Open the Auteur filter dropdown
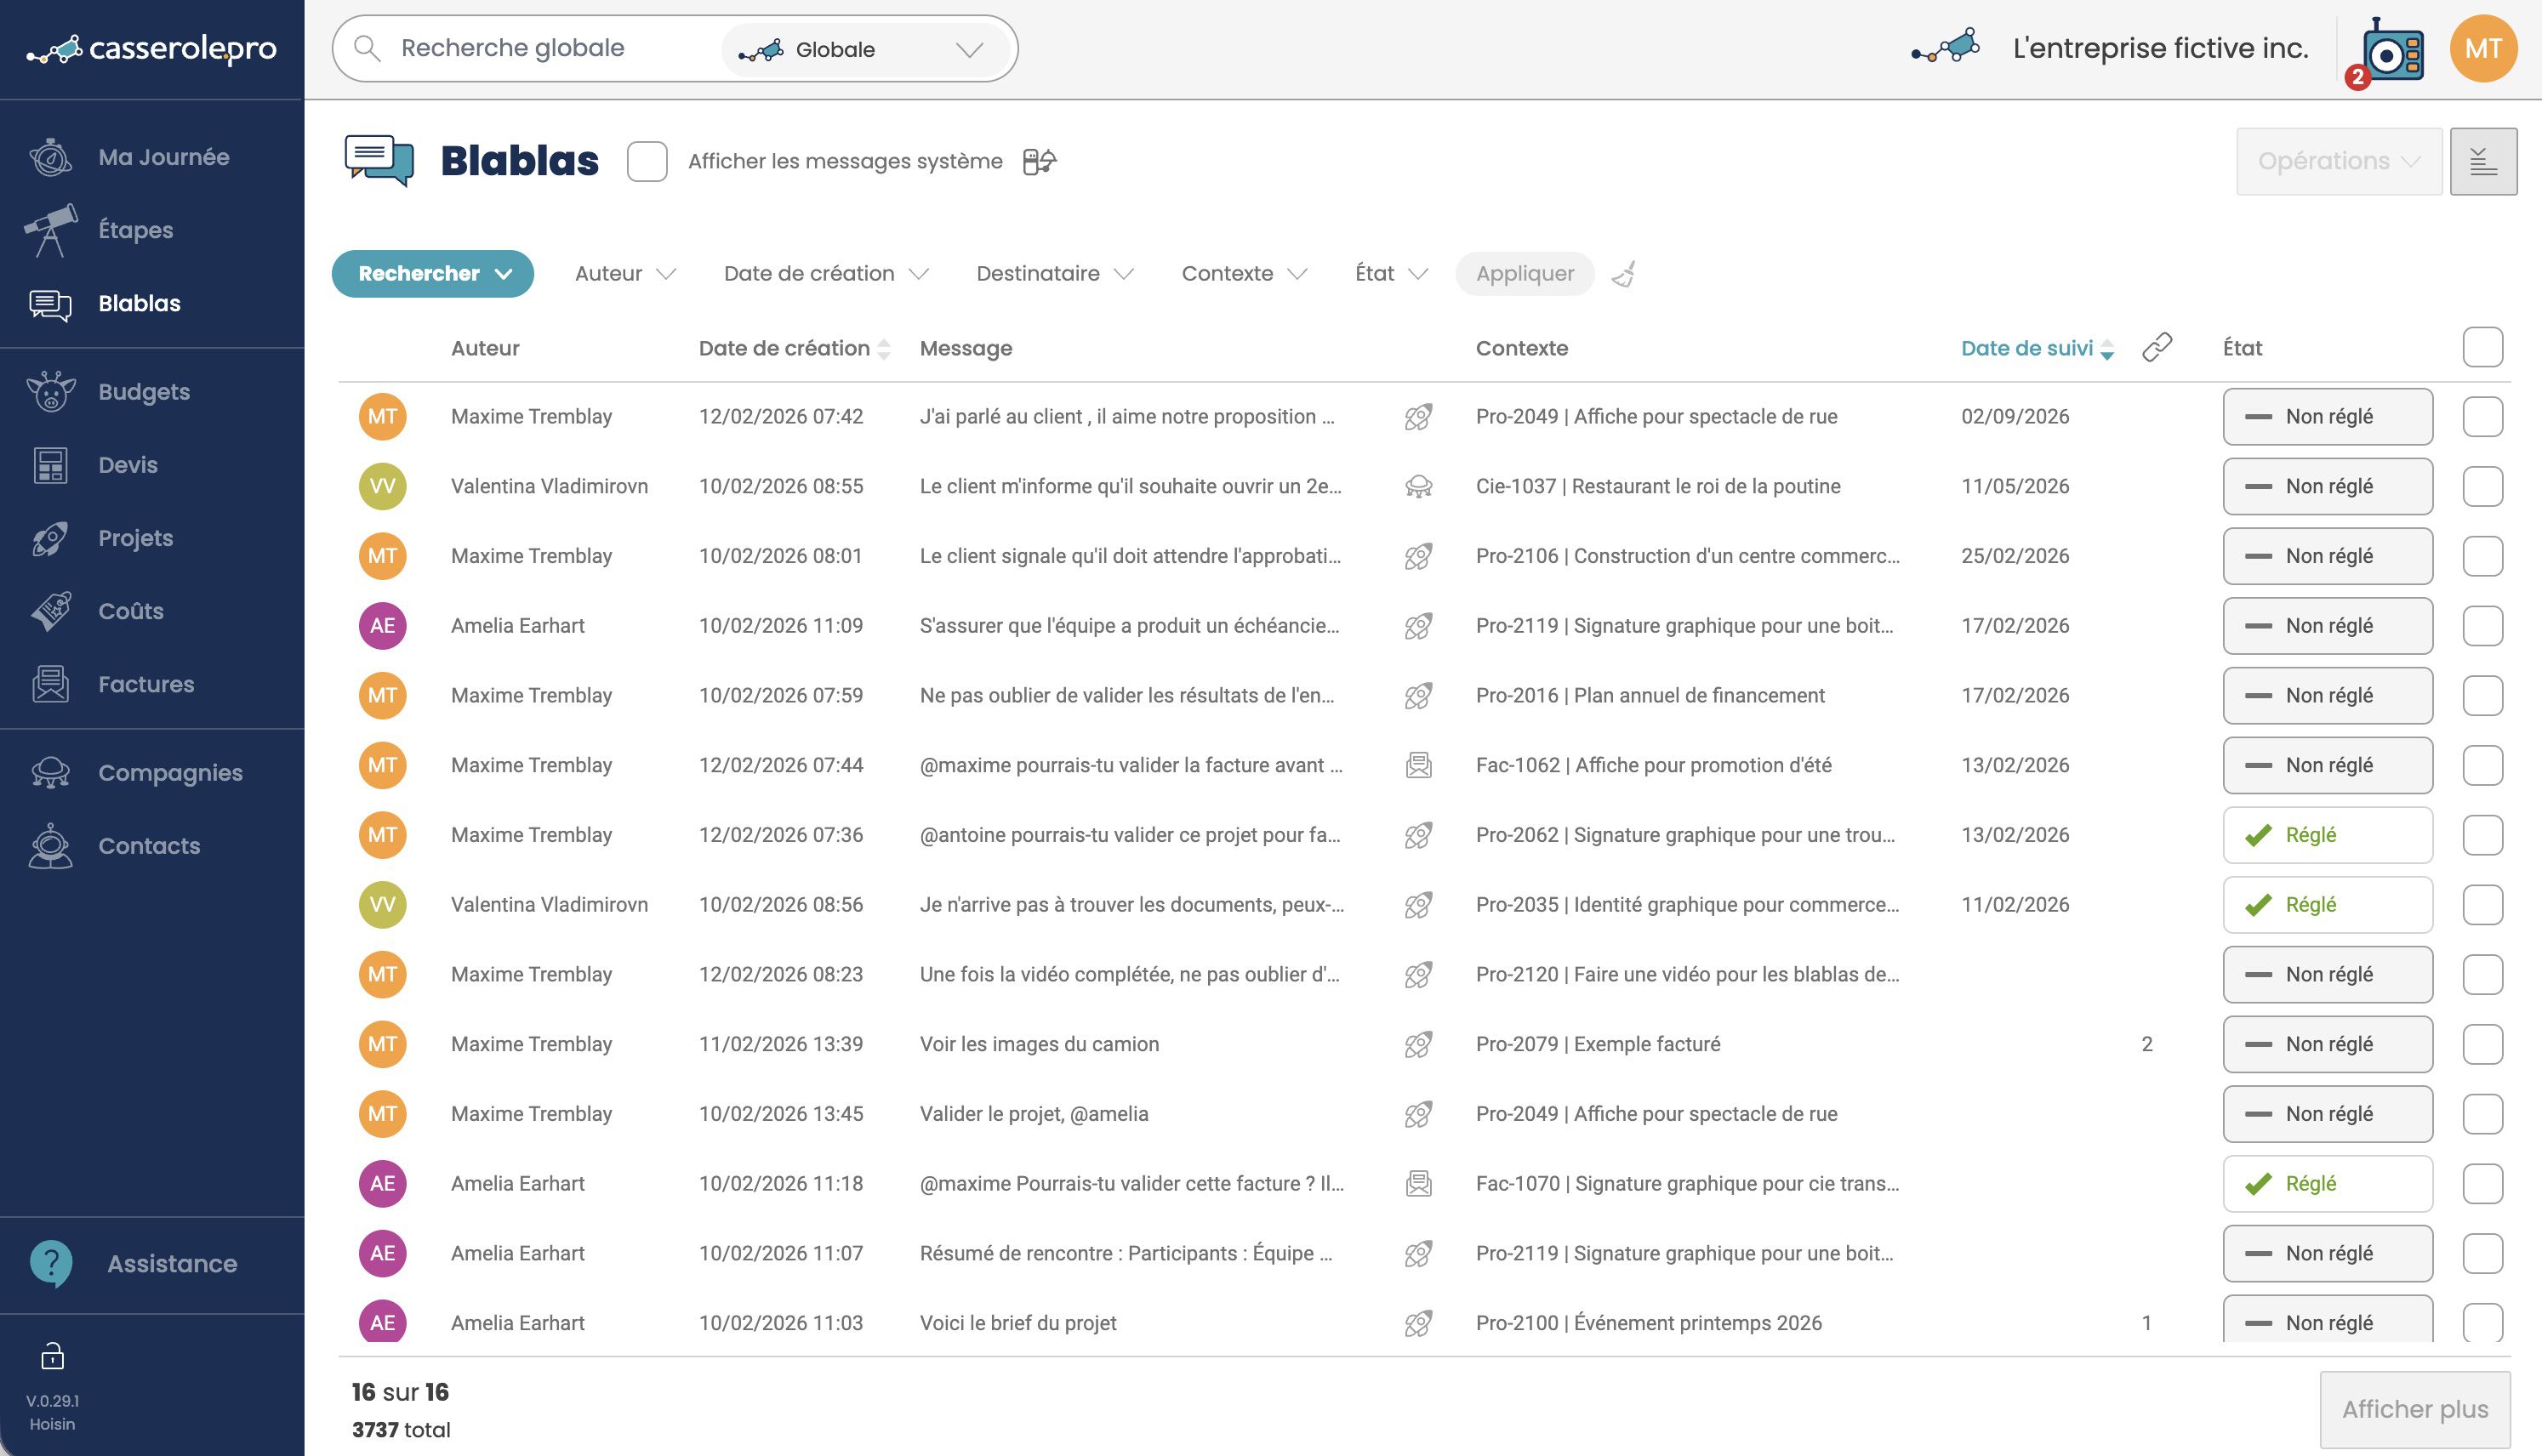Screen dimensions: 2542x1456 (x=622, y=273)
